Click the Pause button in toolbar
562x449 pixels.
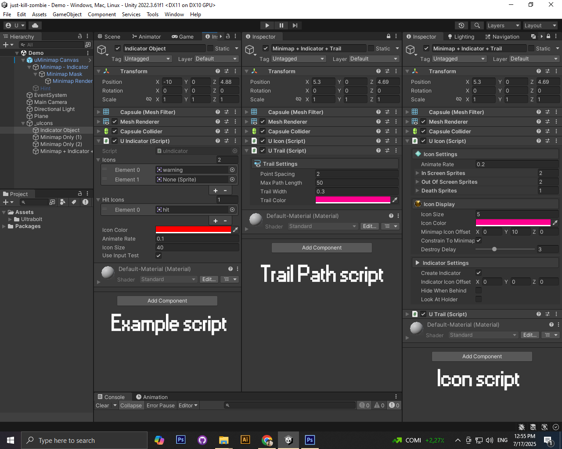pyautogui.click(x=281, y=25)
